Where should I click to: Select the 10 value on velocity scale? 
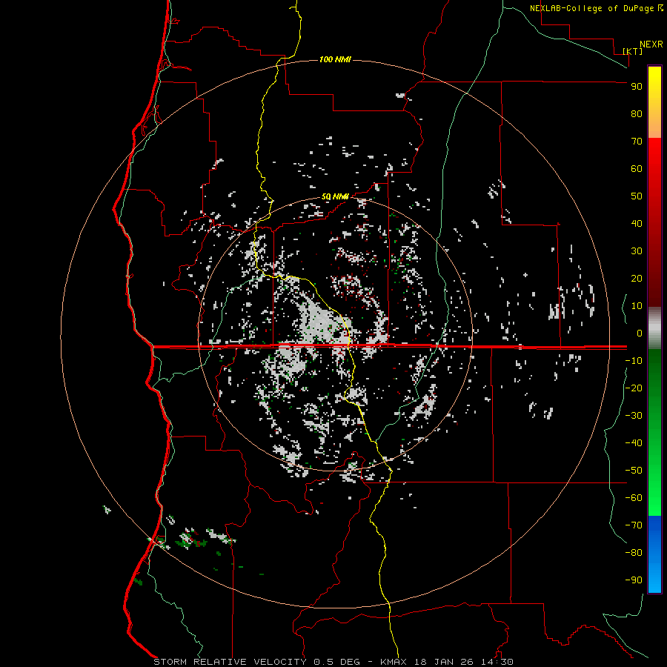point(637,306)
